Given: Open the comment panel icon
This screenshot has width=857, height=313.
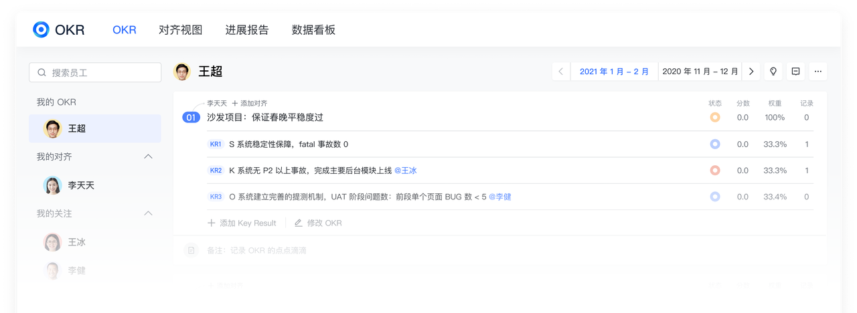Looking at the screenshot, I should tap(795, 72).
